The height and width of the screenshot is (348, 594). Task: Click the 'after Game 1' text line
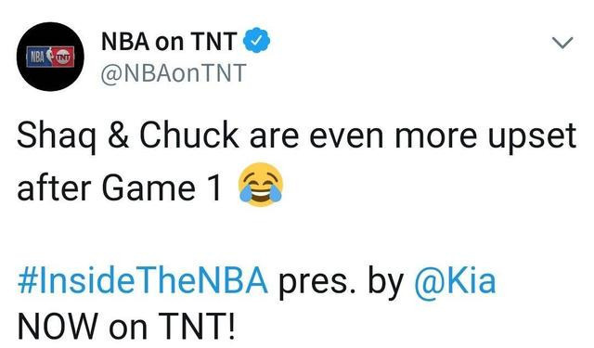120,188
